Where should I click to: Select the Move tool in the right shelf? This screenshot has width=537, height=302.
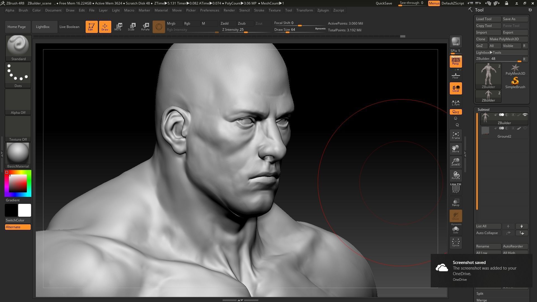point(456,148)
